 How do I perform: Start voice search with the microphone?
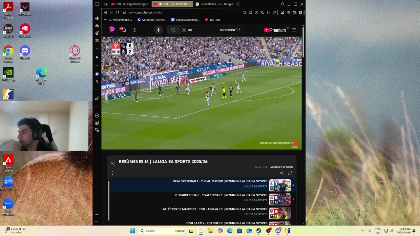click(158, 30)
